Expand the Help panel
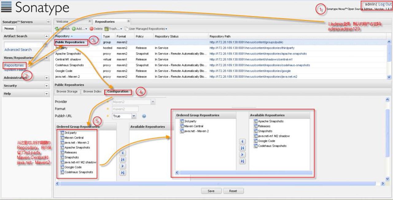The image size is (393, 200). click(x=46, y=94)
